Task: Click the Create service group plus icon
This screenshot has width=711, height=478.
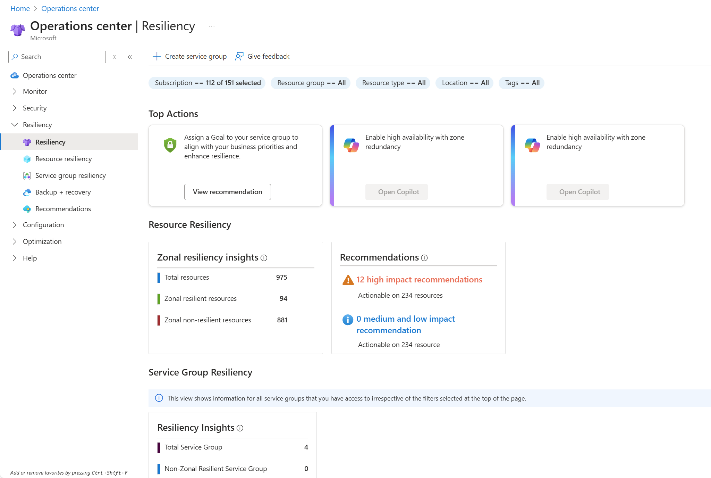Action: click(x=157, y=56)
